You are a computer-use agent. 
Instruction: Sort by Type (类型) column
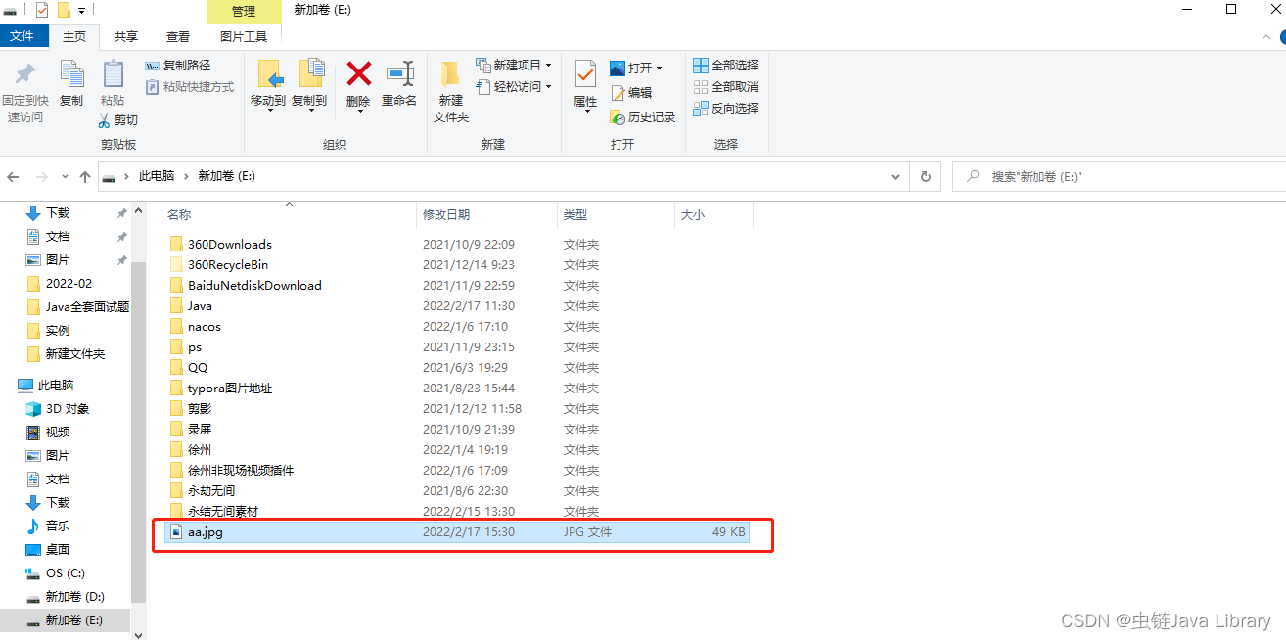575,214
